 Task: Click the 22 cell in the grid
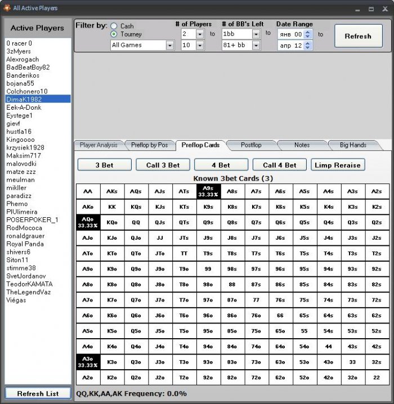(377, 378)
